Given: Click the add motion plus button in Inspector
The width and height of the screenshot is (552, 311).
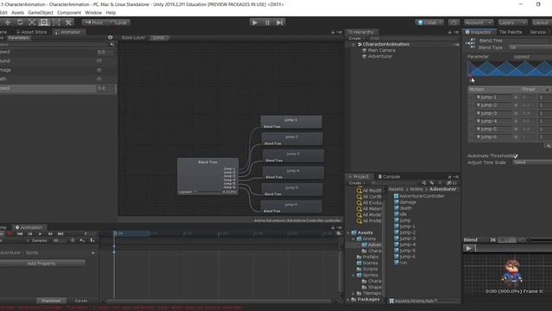Looking at the screenshot, I should (548, 145).
